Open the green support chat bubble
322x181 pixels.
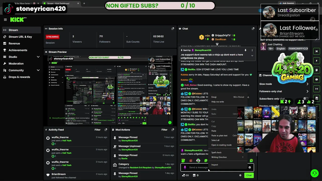click(x=314, y=173)
